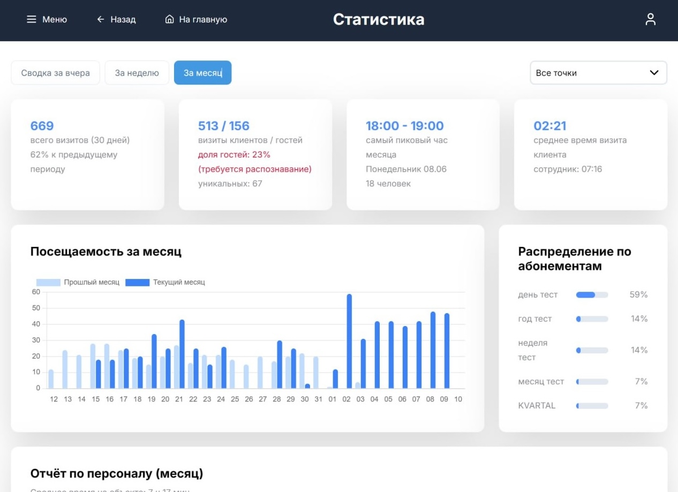Click the Назад text link
Image resolution: width=678 pixels, height=492 pixels.
pos(123,19)
